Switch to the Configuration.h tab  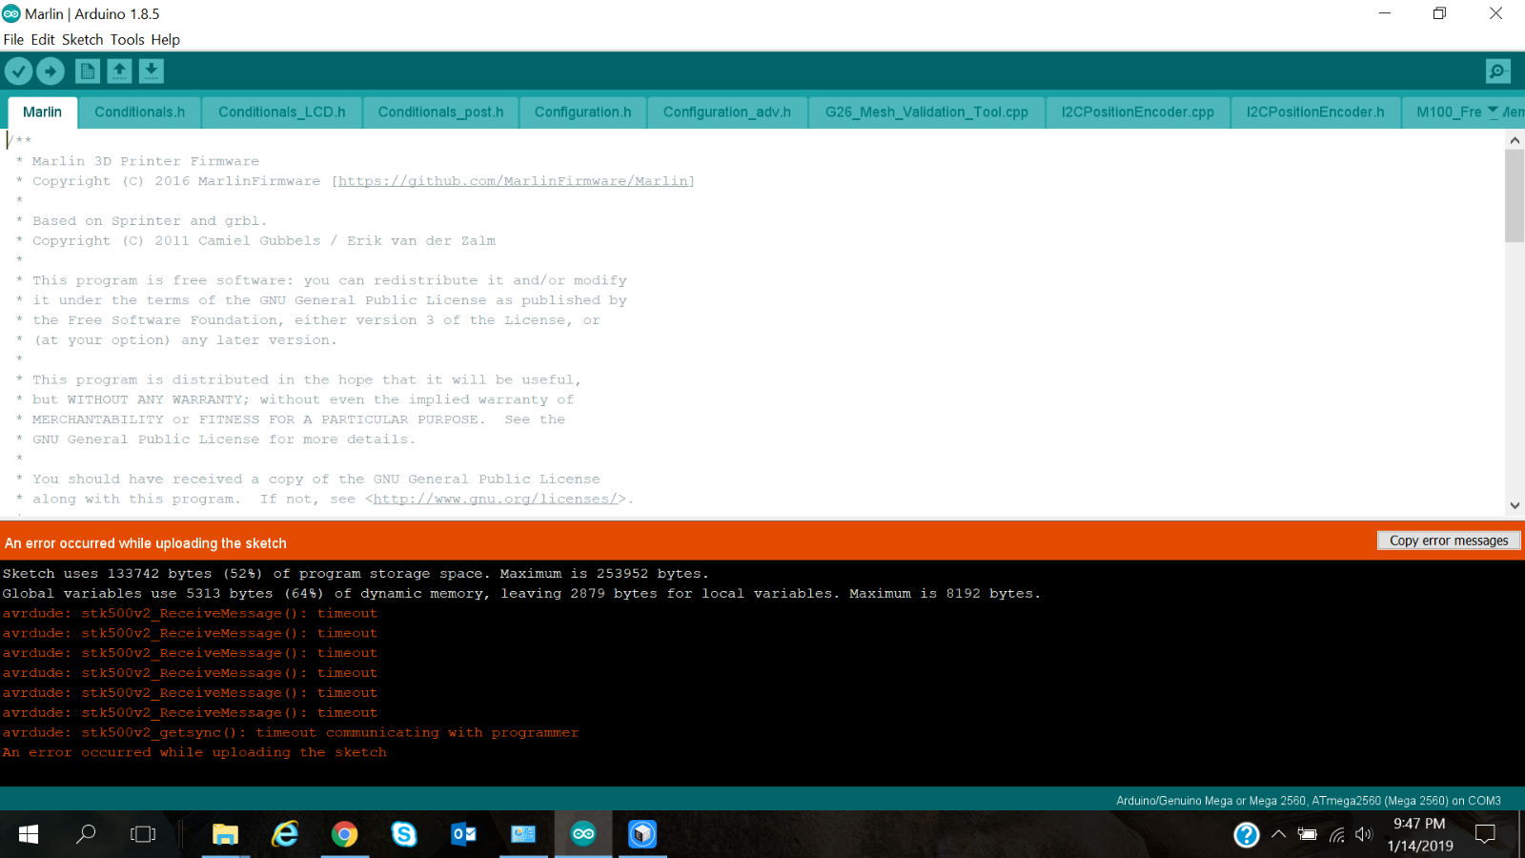pos(582,112)
